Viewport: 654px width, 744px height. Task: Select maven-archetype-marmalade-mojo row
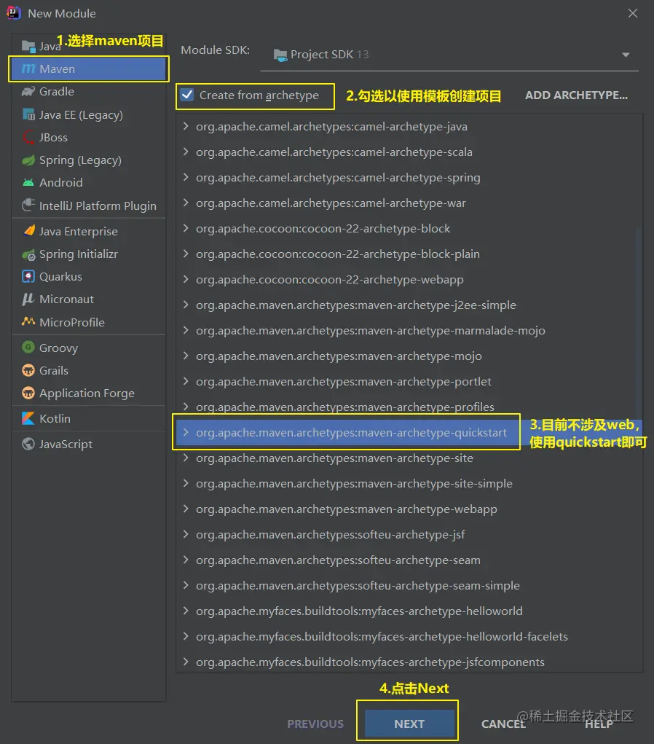pos(409,330)
